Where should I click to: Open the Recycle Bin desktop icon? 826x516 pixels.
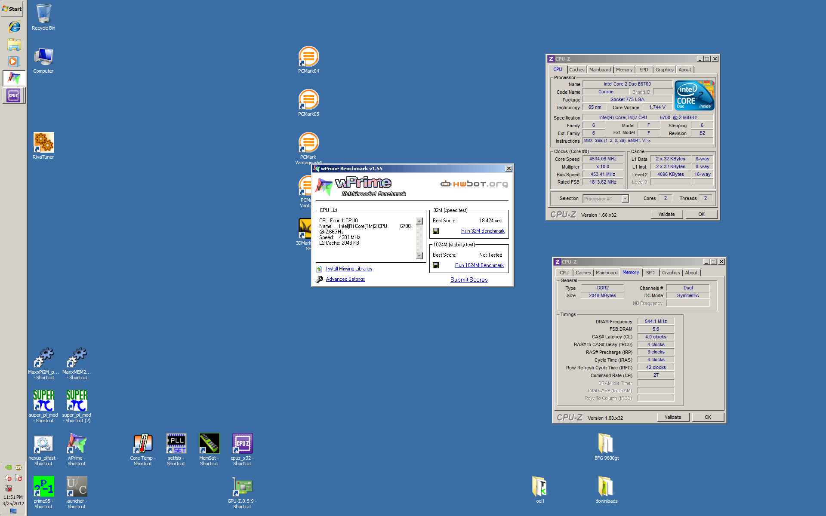click(x=43, y=17)
